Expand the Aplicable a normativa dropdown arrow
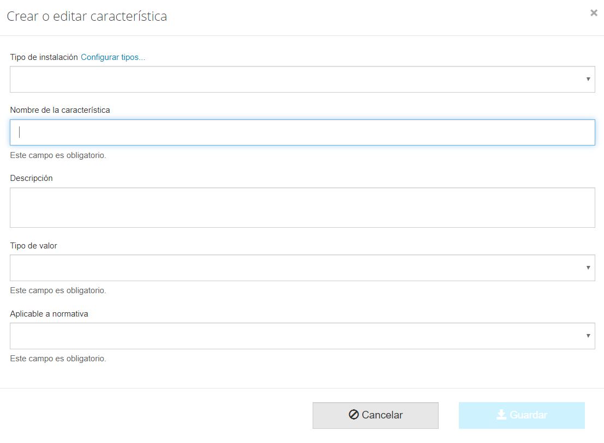This screenshot has height=443, width=604. [588, 336]
